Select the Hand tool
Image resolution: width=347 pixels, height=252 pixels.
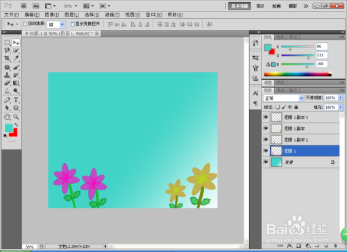(7, 117)
